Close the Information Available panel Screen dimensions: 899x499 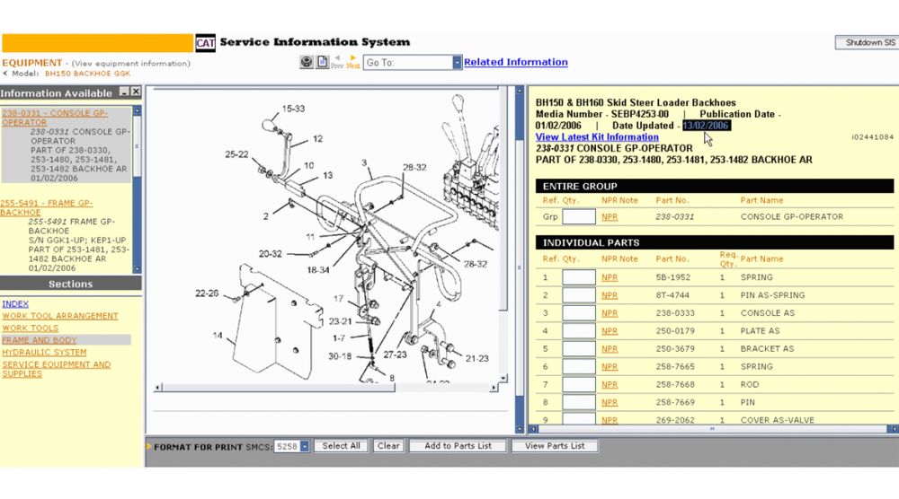pos(136,92)
